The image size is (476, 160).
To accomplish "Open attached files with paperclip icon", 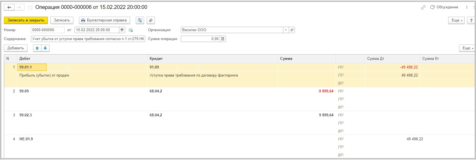I will tap(151, 20).
